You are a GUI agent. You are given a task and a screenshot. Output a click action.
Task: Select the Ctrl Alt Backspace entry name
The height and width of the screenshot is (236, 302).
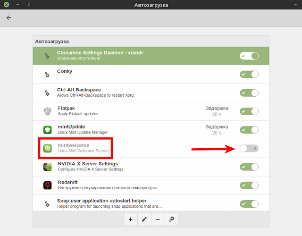pyautogui.click(x=79, y=90)
